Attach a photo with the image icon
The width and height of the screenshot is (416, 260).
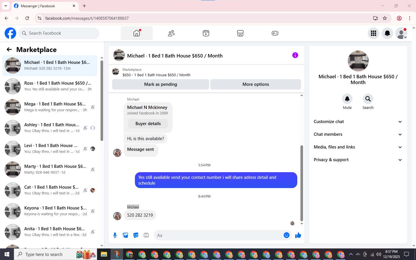tap(125, 235)
